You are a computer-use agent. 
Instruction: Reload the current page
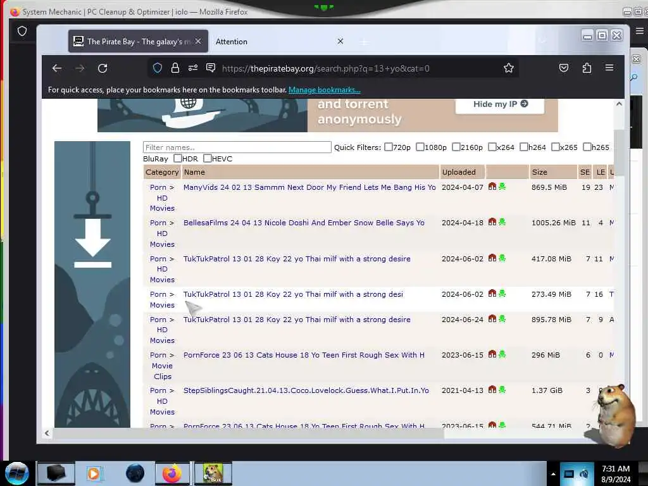(103, 68)
